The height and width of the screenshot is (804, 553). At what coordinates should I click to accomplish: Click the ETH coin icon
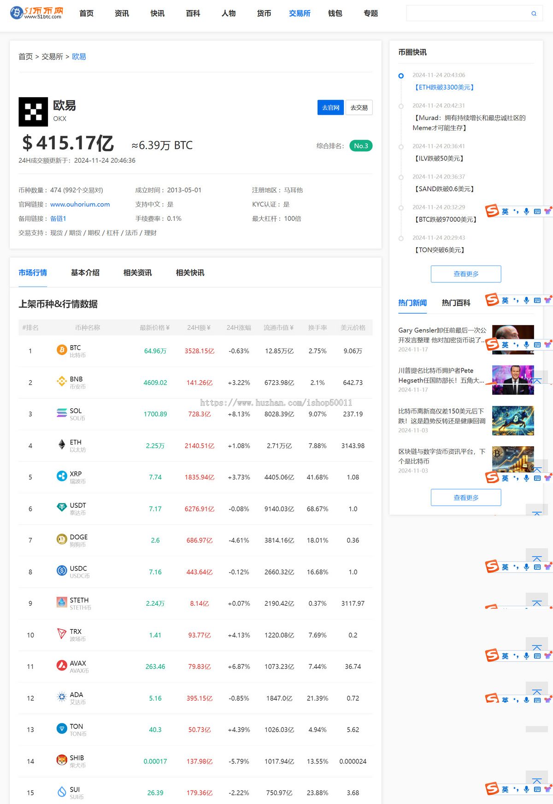pos(62,444)
